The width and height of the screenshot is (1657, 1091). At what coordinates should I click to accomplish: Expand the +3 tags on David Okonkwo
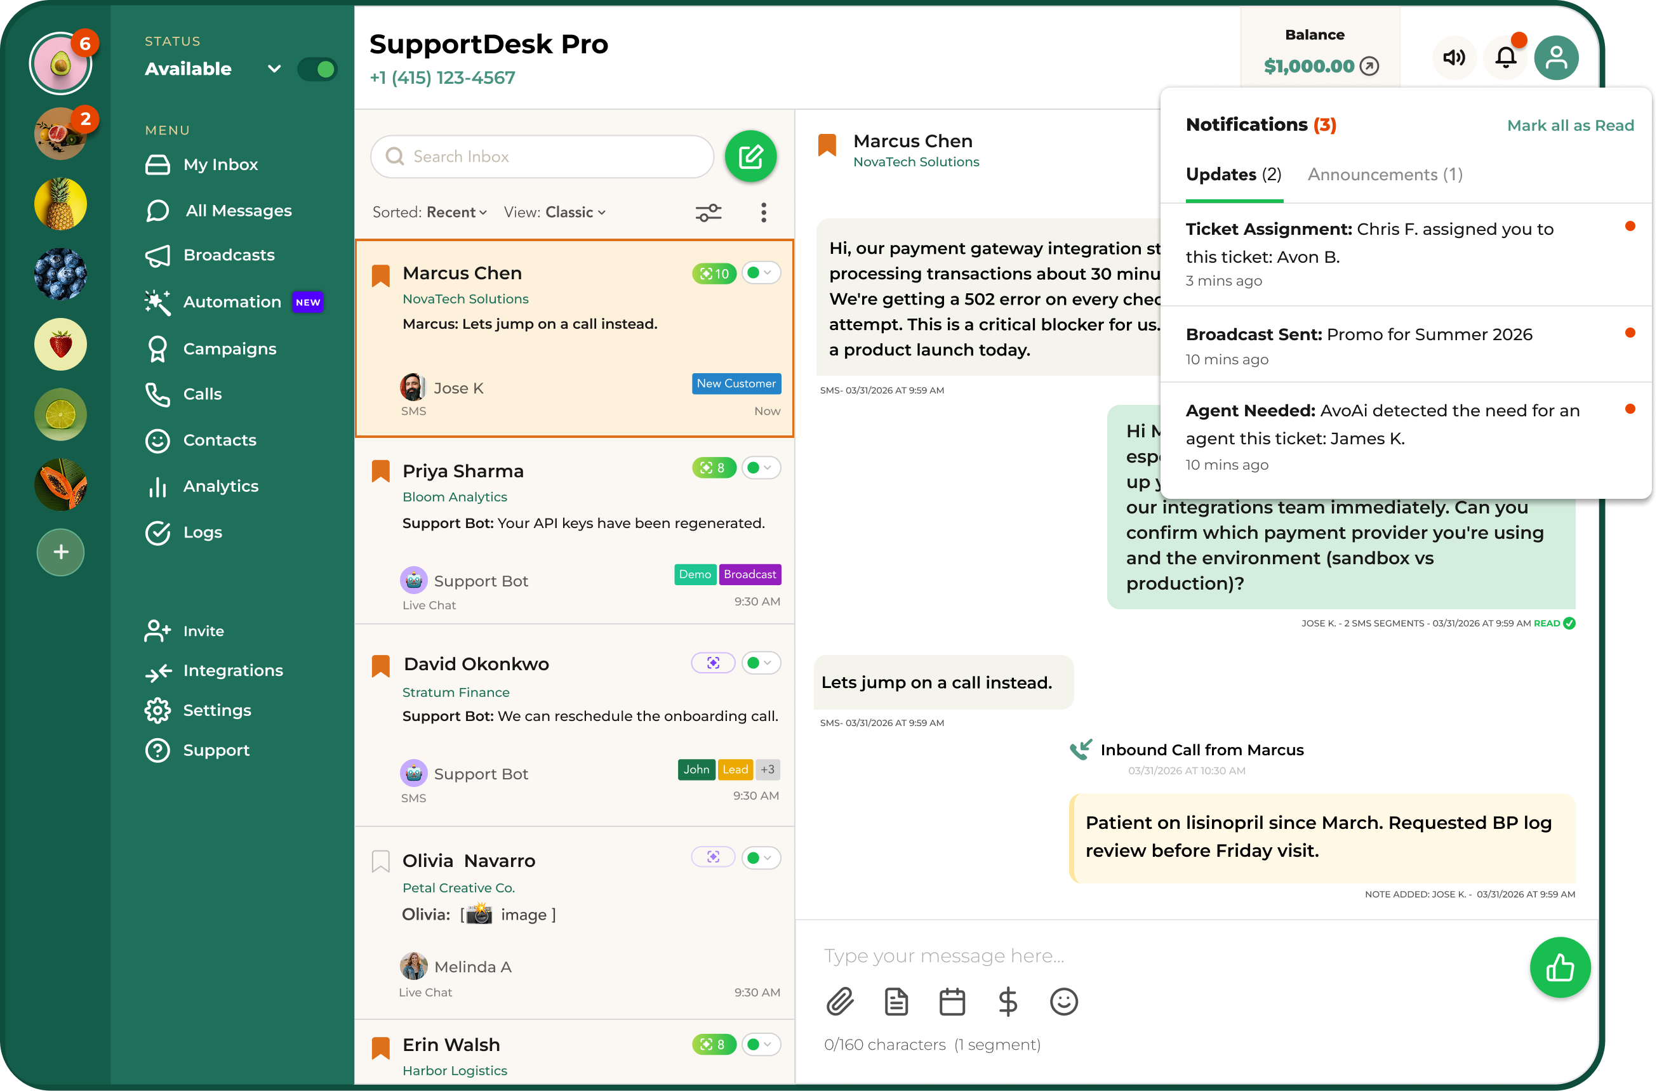coord(768,770)
